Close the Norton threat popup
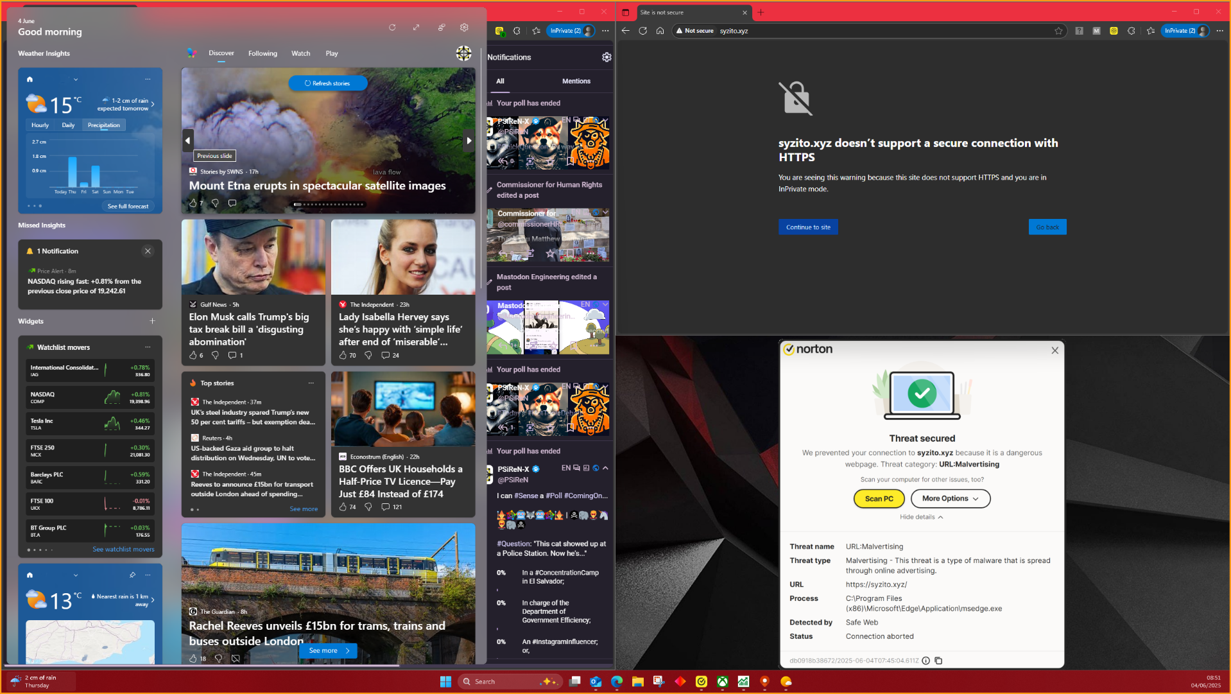This screenshot has height=694, width=1231. click(1055, 351)
